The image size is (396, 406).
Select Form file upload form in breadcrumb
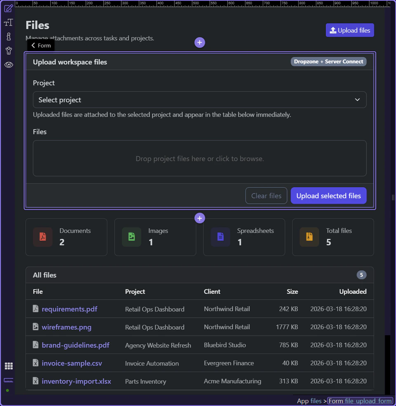click(360, 401)
